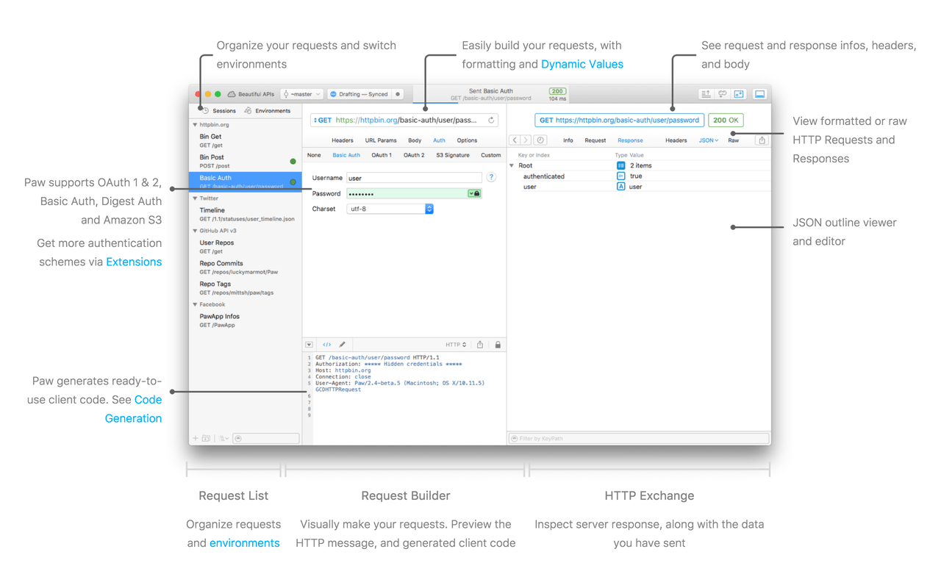941x588 pixels.
Task: Click the string type icon for user
Action: [620, 187]
